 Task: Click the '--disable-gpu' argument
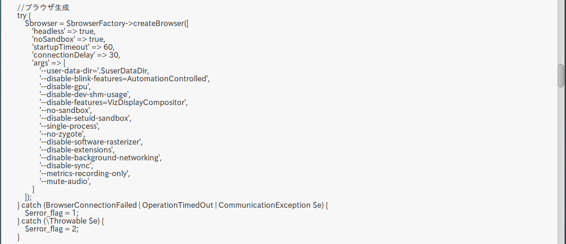pyautogui.click(x=65, y=86)
